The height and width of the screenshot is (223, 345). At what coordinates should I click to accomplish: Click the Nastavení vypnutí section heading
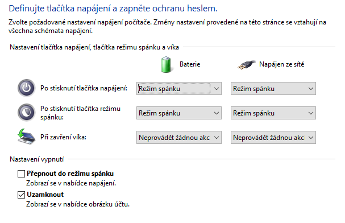pos(37,159)
